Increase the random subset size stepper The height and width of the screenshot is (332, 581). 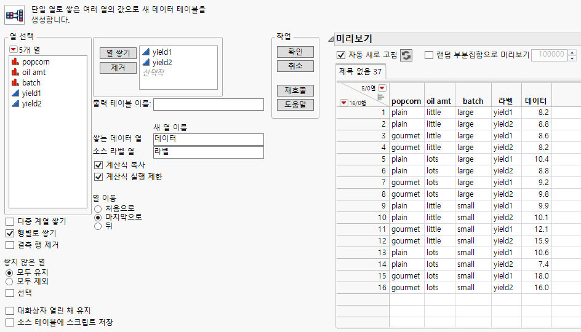pos(572,52)
